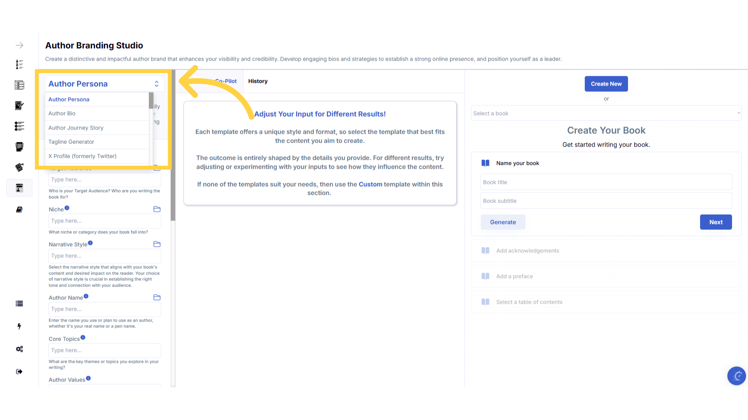Image resolution: width=748 pixels, height=420 pixels.
Task: Click the Core Topics input field
Action: tap(105, 350)
